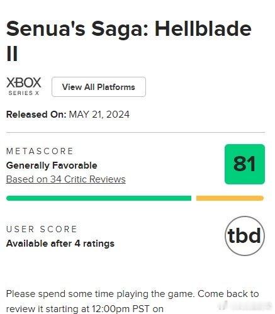Click the USER SCORE heading label

(42, 229)
